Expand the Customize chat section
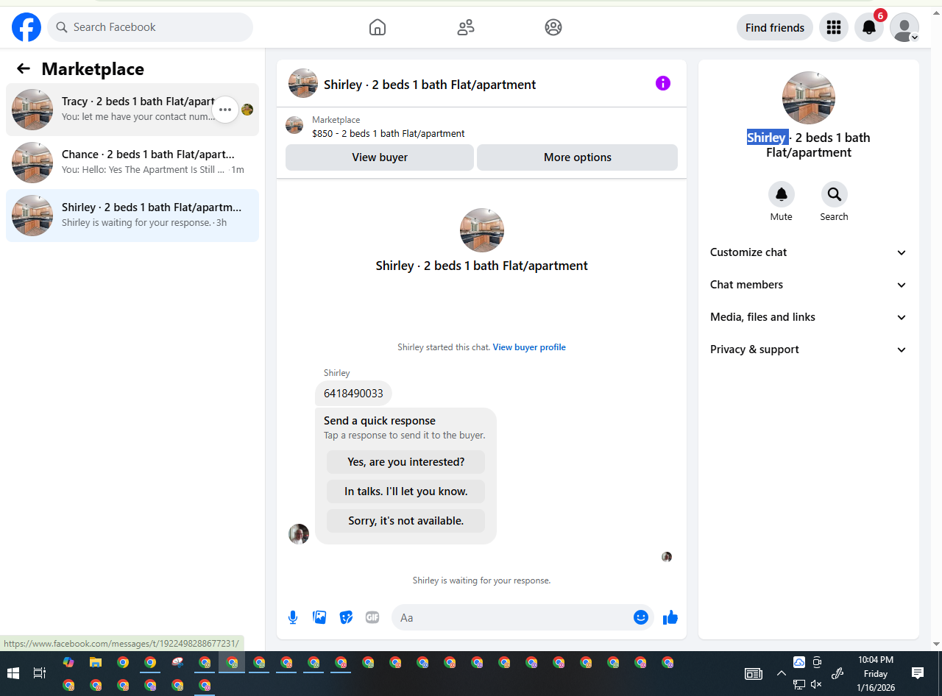This screenshot has width=942, height=696. click(809, 252)
